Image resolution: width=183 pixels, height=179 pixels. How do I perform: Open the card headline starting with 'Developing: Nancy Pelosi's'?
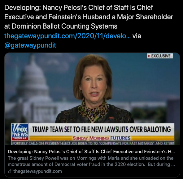pyautogui.click(x=91, y=152)
